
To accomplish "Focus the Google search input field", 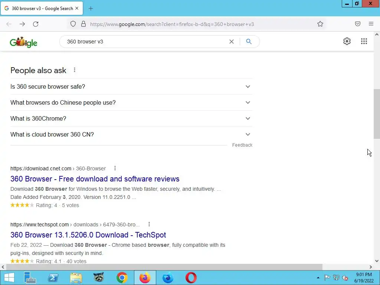I will tap(145, 42).
